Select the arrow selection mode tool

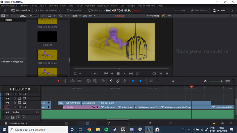(x=58, y=81)
